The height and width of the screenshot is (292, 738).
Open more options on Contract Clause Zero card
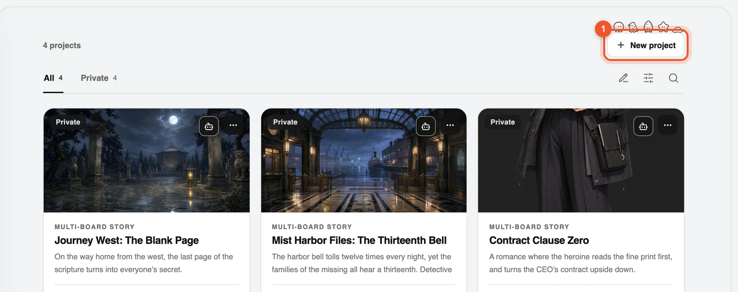point(668,125)
